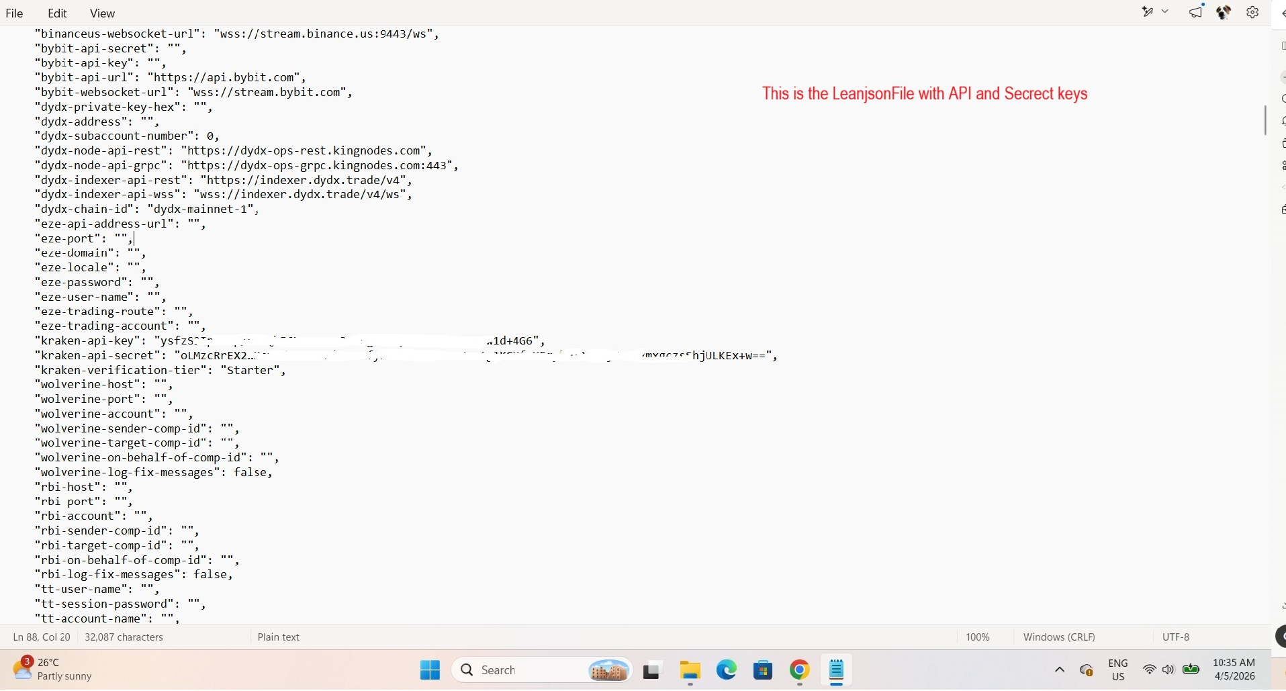Click the Notepad taskbar icon

(836, 670)
